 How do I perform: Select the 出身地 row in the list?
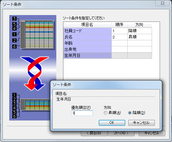pyautogui.click(x=108, y=49)
